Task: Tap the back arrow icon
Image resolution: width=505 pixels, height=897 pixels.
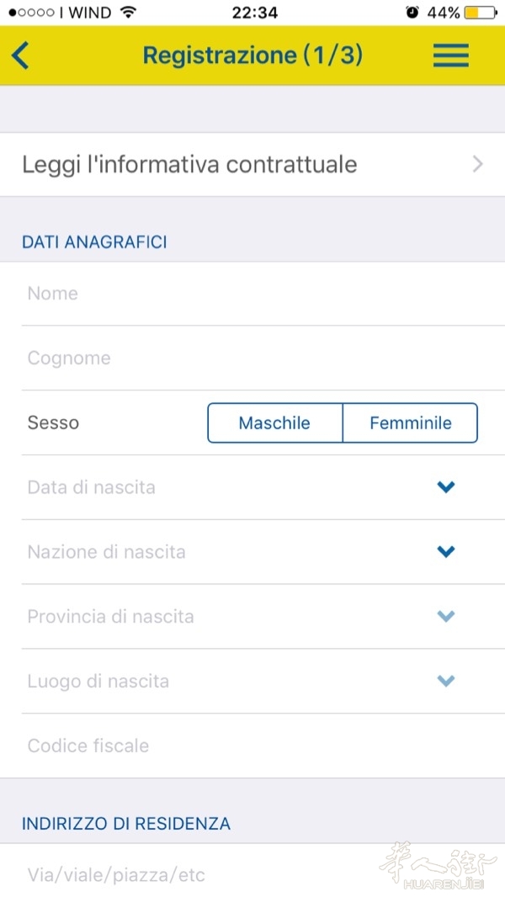Action: tap(21, 56)
